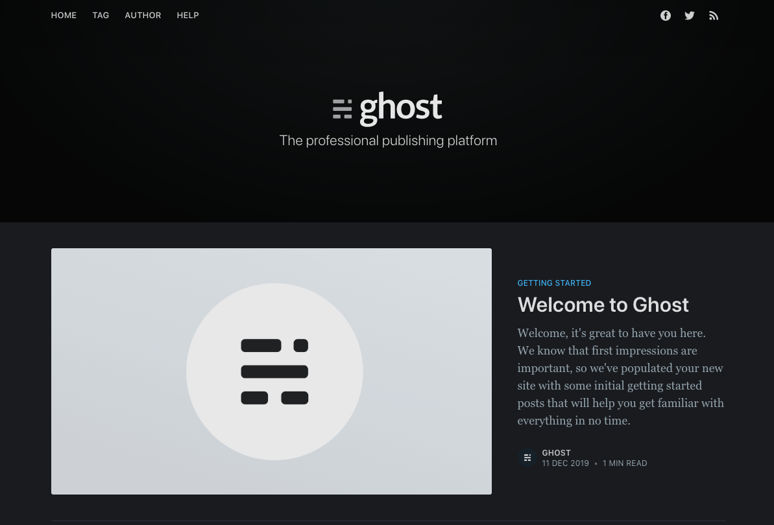Viewport: 774px width, 525px height.
Task: Click the ghost icon inside the featured image circle
Action: coord(274,371)
